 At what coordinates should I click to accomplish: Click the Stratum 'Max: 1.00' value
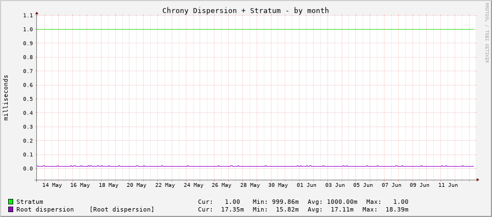coord(387,202)
